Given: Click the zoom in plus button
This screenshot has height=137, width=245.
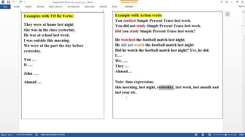Looking at the screenshot, I should [x=235, y=135].
